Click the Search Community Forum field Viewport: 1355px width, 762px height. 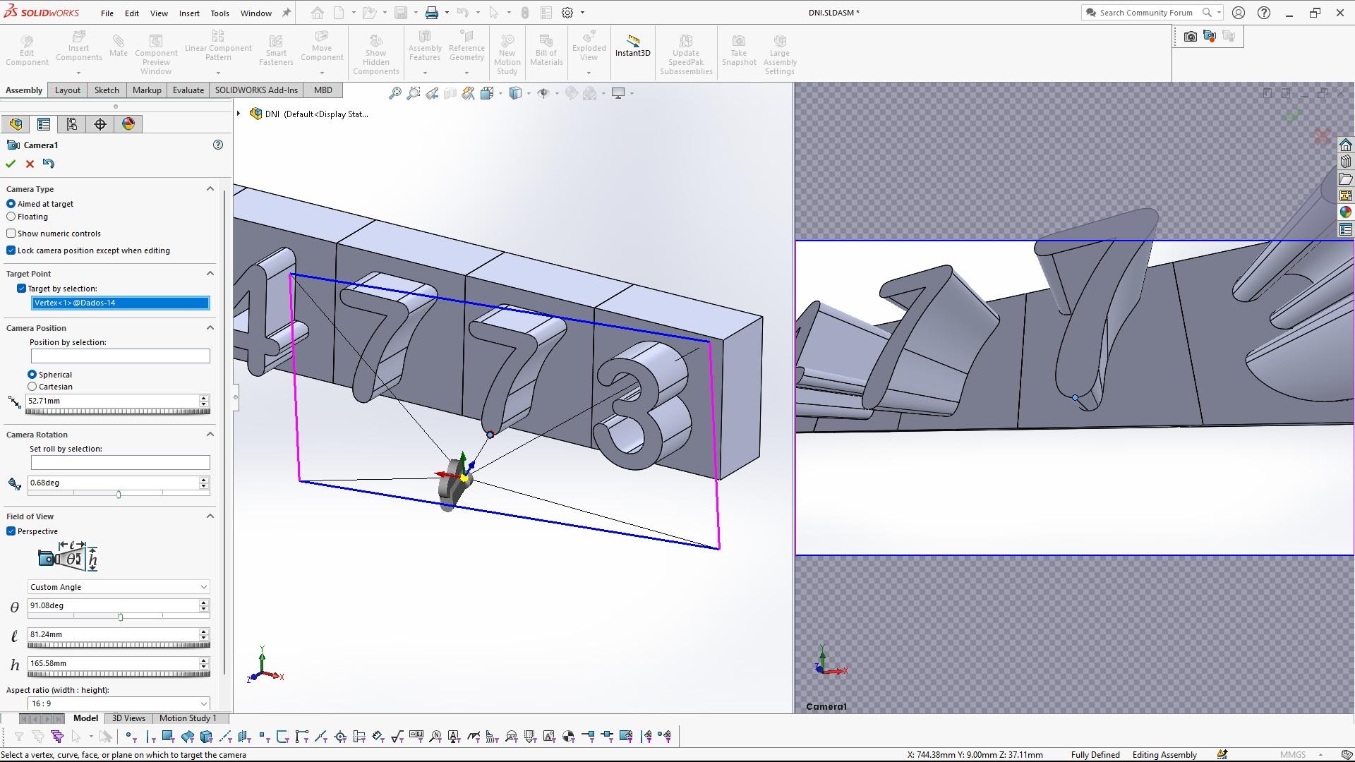point(1146,13)
